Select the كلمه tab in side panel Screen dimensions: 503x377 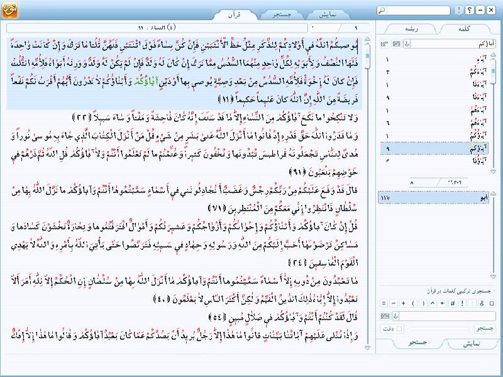pos(465,29)
